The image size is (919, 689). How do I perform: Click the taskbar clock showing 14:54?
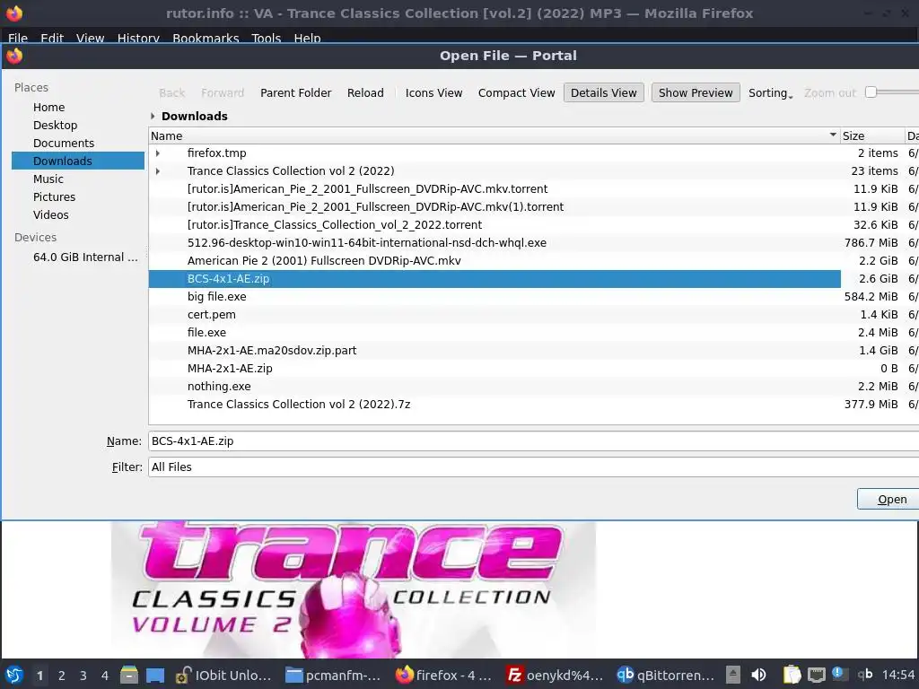(897, 675)
